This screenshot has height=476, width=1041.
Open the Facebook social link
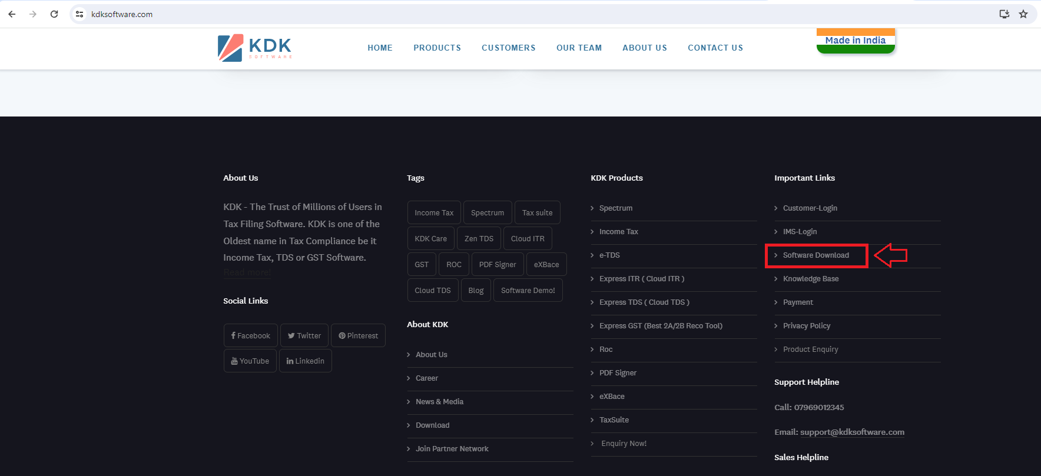pos(250,335)
